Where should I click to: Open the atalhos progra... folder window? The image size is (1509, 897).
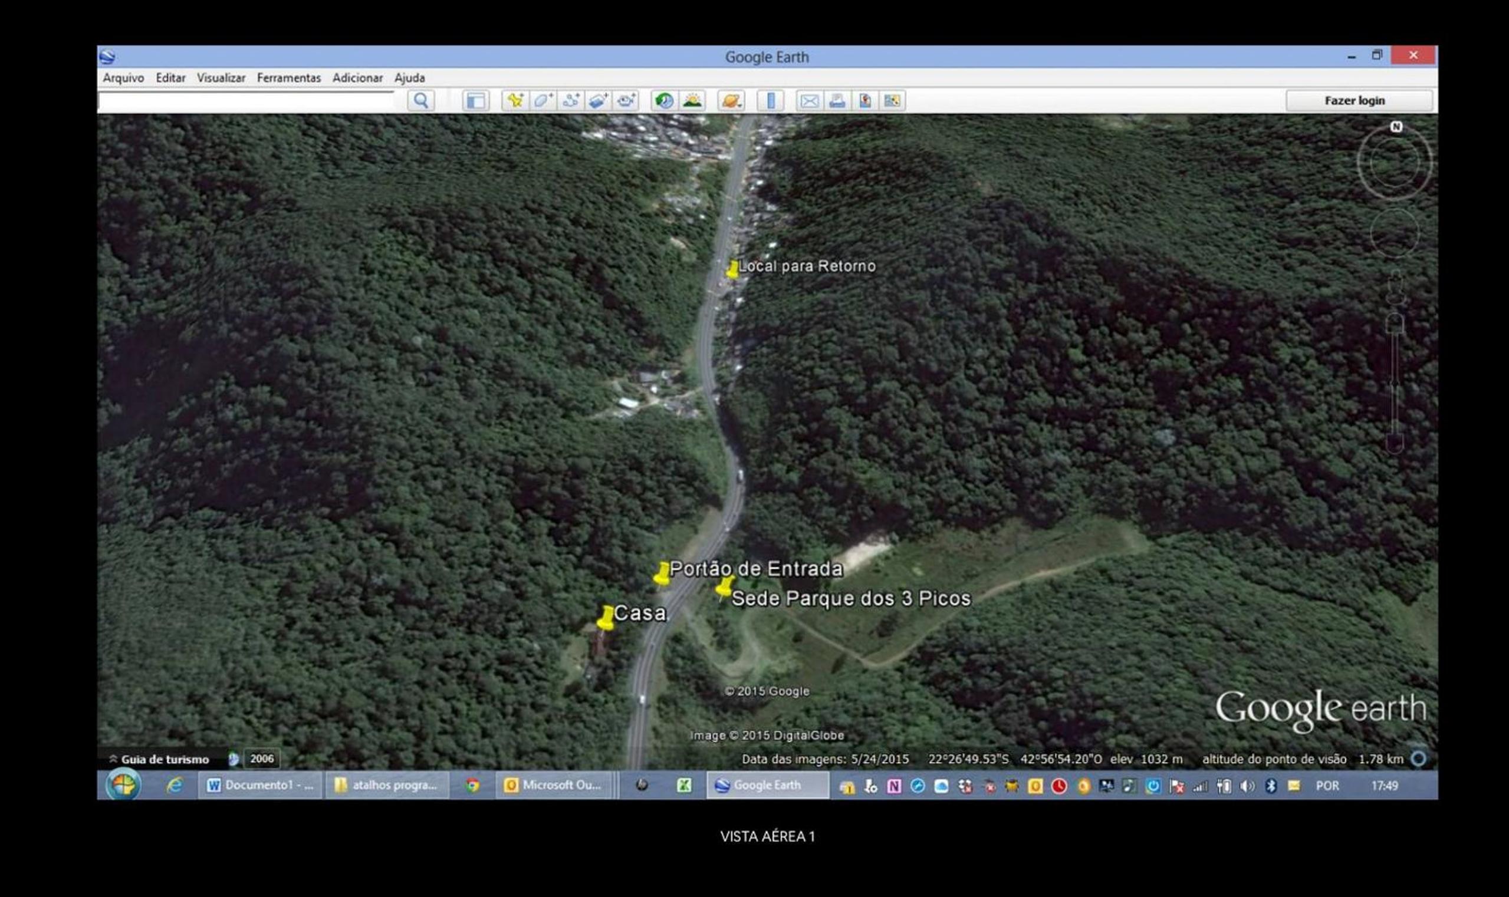[x=387, y=785]
